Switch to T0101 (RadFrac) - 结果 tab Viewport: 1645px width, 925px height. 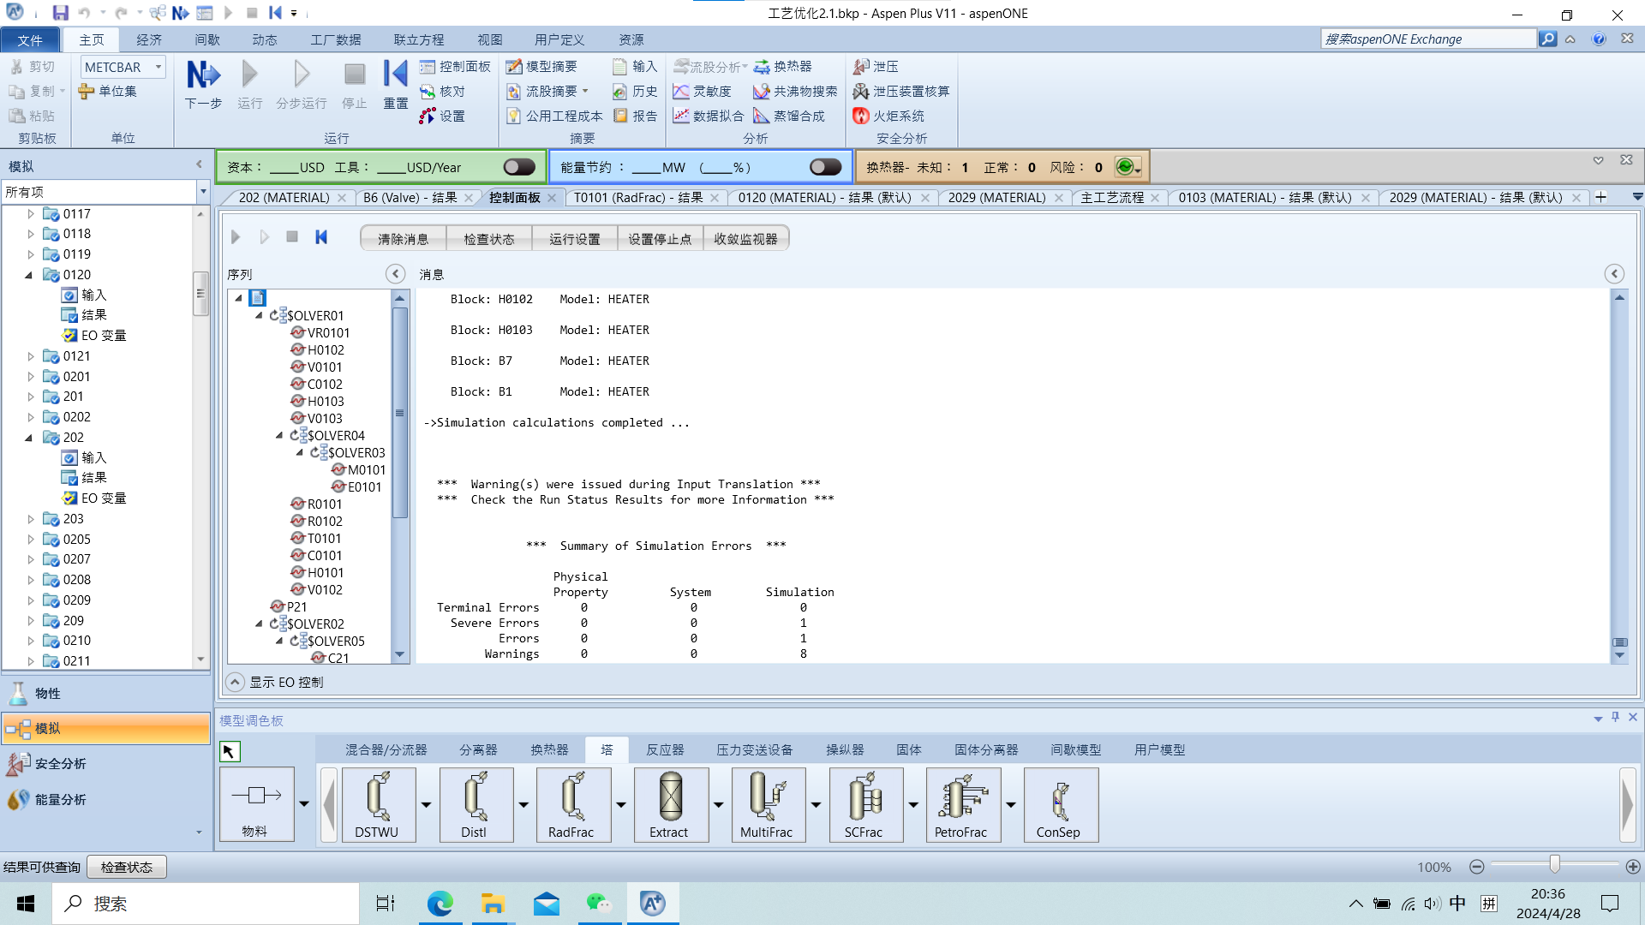click(638, 198)
